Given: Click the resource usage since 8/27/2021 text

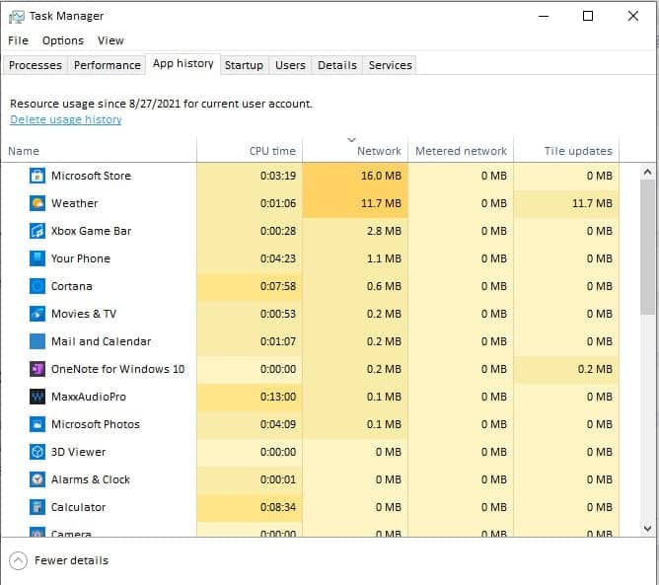Looking at the screenshot, I should [x=162, y=104].
